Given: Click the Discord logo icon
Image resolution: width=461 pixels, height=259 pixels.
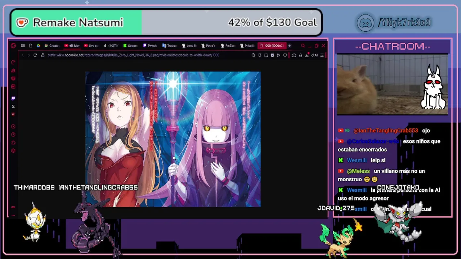Looking at the screenshot, I should tap(366, 23).
